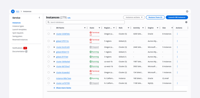
Task: Open three-dot actions for global-57f5713c
Action: pyautogui.click(x=177, y=41)
